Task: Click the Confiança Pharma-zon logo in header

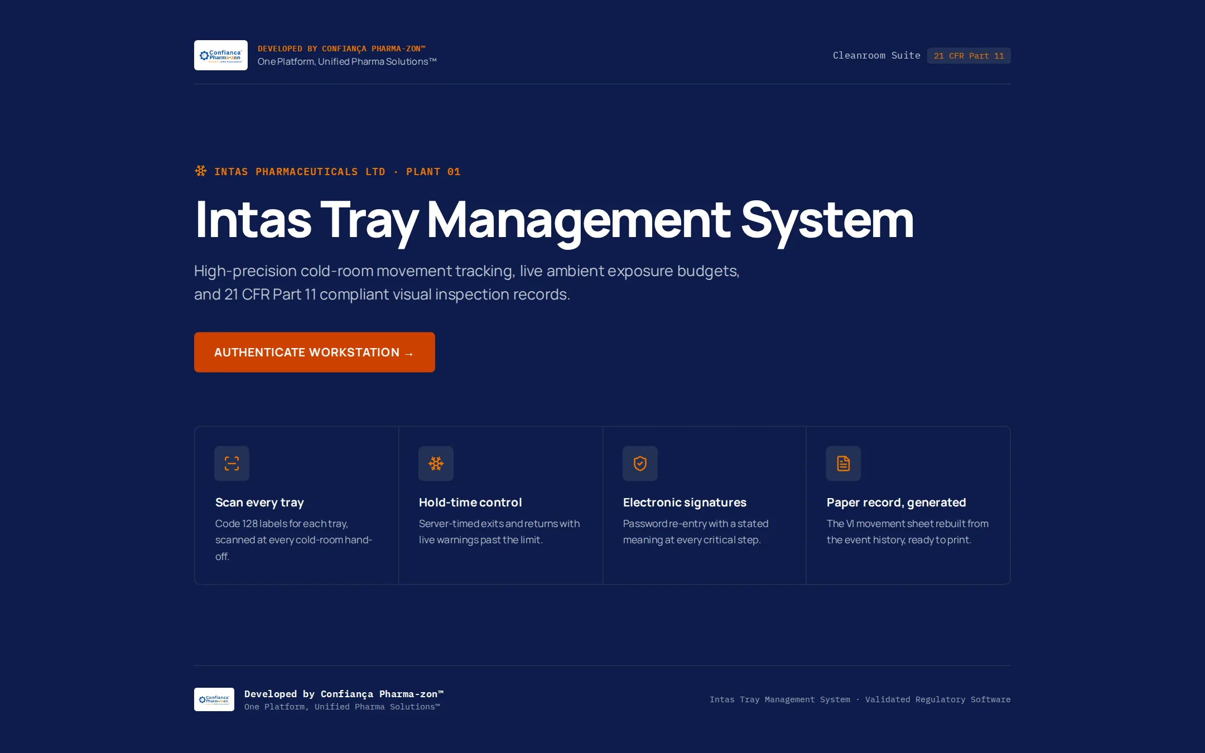Action: tap(221, 55)
